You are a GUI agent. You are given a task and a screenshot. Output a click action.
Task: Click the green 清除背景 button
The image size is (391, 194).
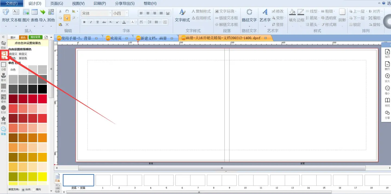point(36,37)
